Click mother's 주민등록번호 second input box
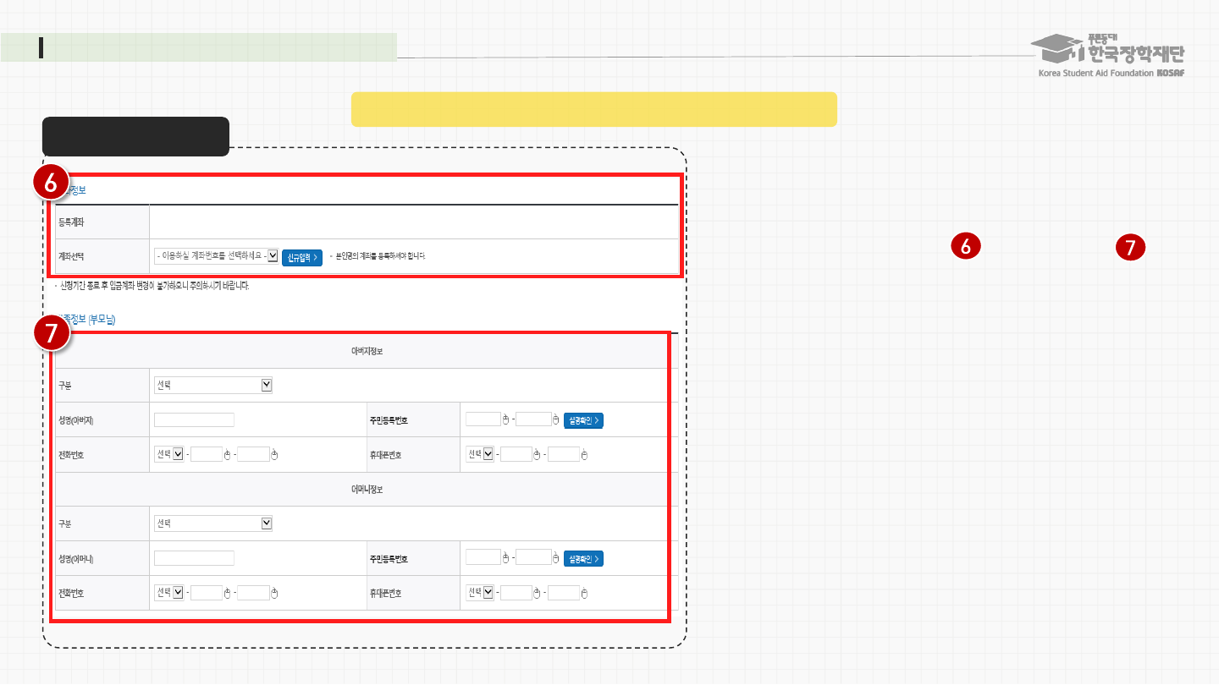Screen dimensions: 1219x685 533,557
